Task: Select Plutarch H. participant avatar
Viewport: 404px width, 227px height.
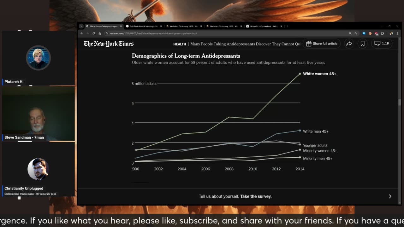Action: pyautogui.click(x=38, y=58)
